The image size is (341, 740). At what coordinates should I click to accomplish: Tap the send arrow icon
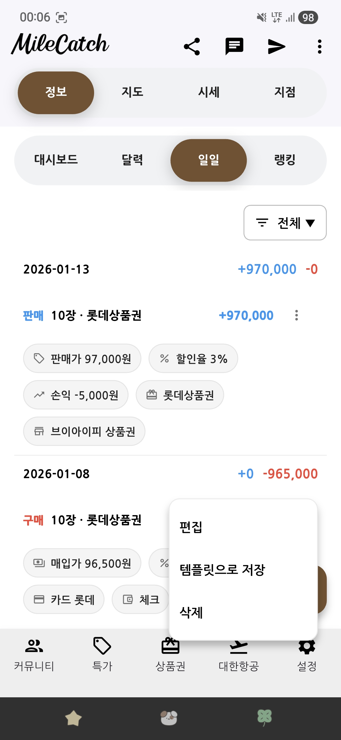(x=276, y=46)
